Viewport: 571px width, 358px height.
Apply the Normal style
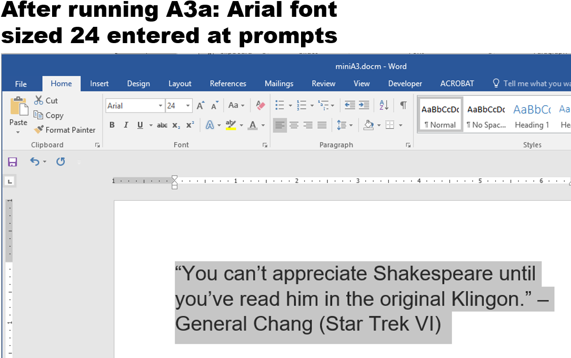(x=440, y=115)
